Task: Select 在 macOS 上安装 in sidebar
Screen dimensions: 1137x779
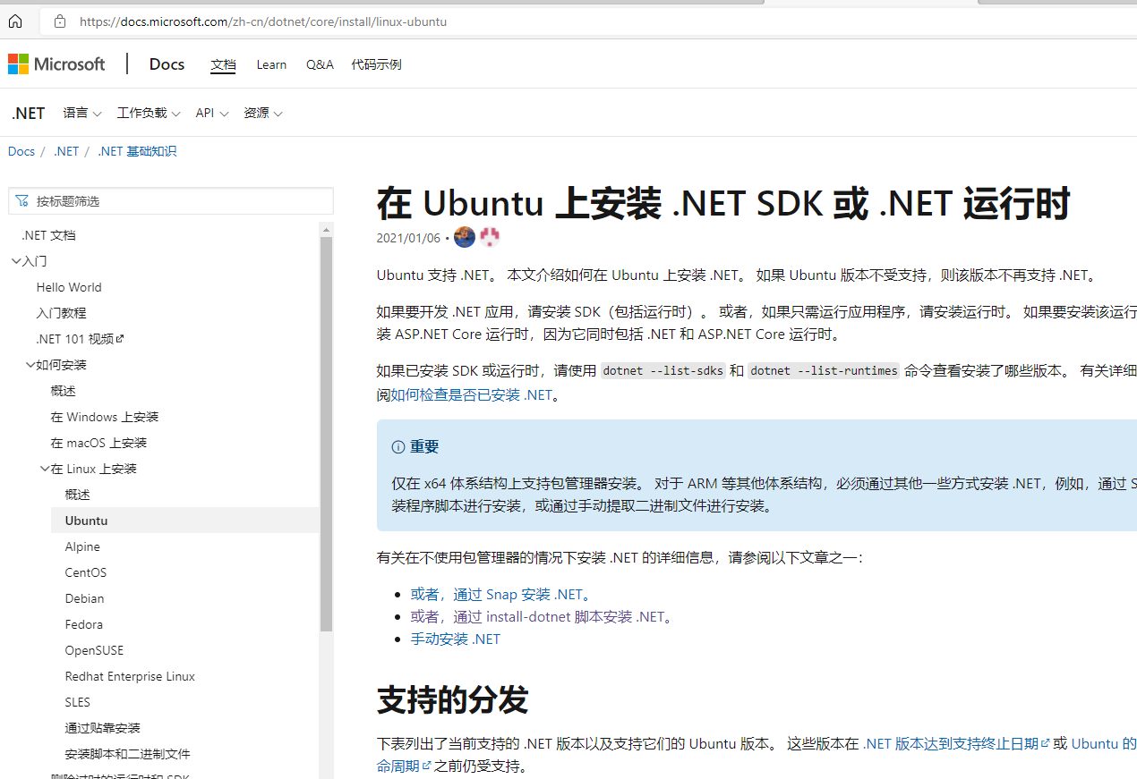Action: (x=98, y=443)
